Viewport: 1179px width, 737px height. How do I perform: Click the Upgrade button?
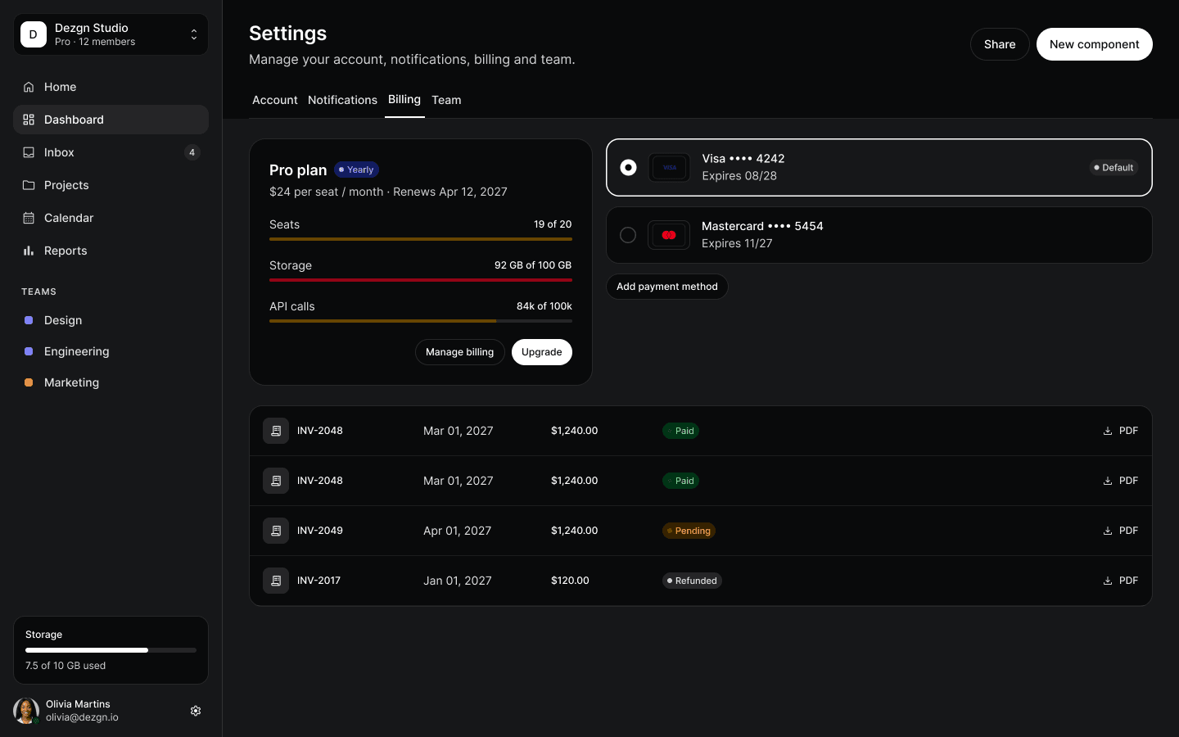point(542,352)
